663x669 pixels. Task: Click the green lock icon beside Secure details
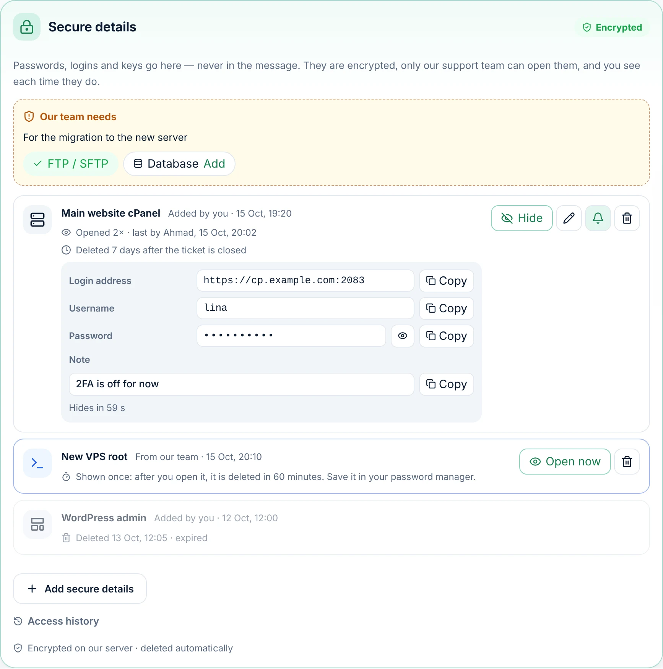[27, 27]
